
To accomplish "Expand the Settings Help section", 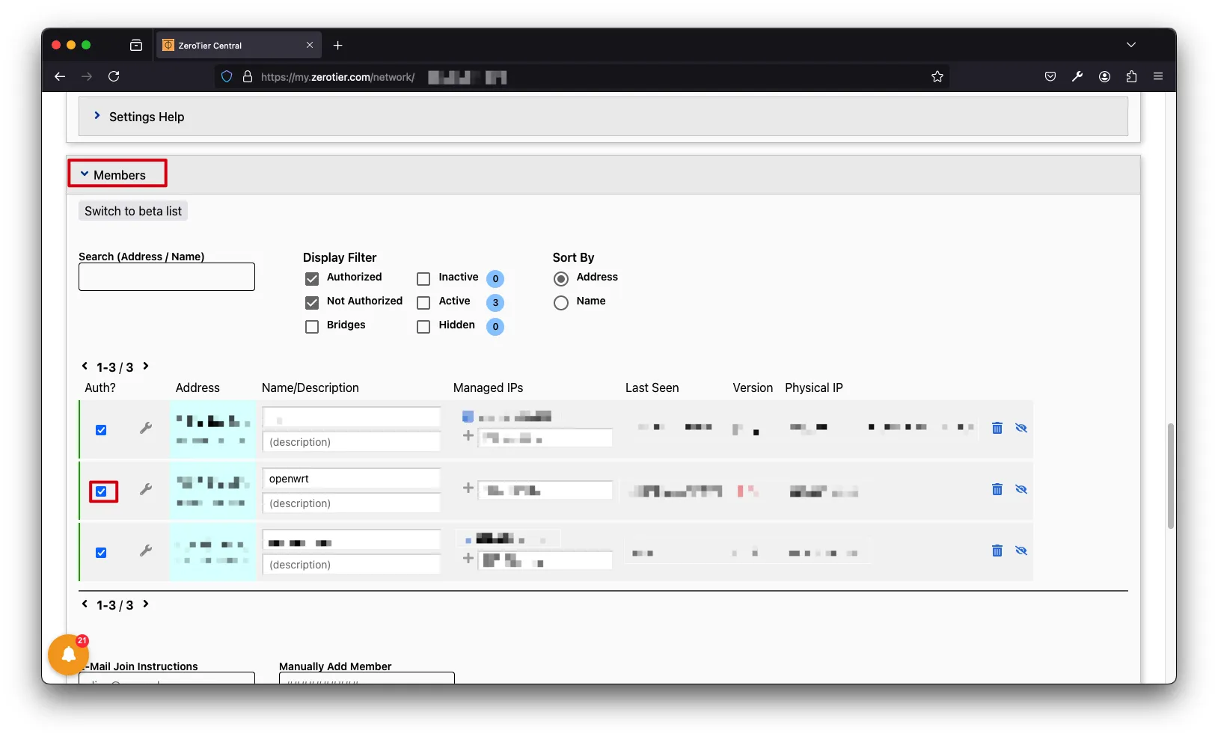I will coord(146,117).
